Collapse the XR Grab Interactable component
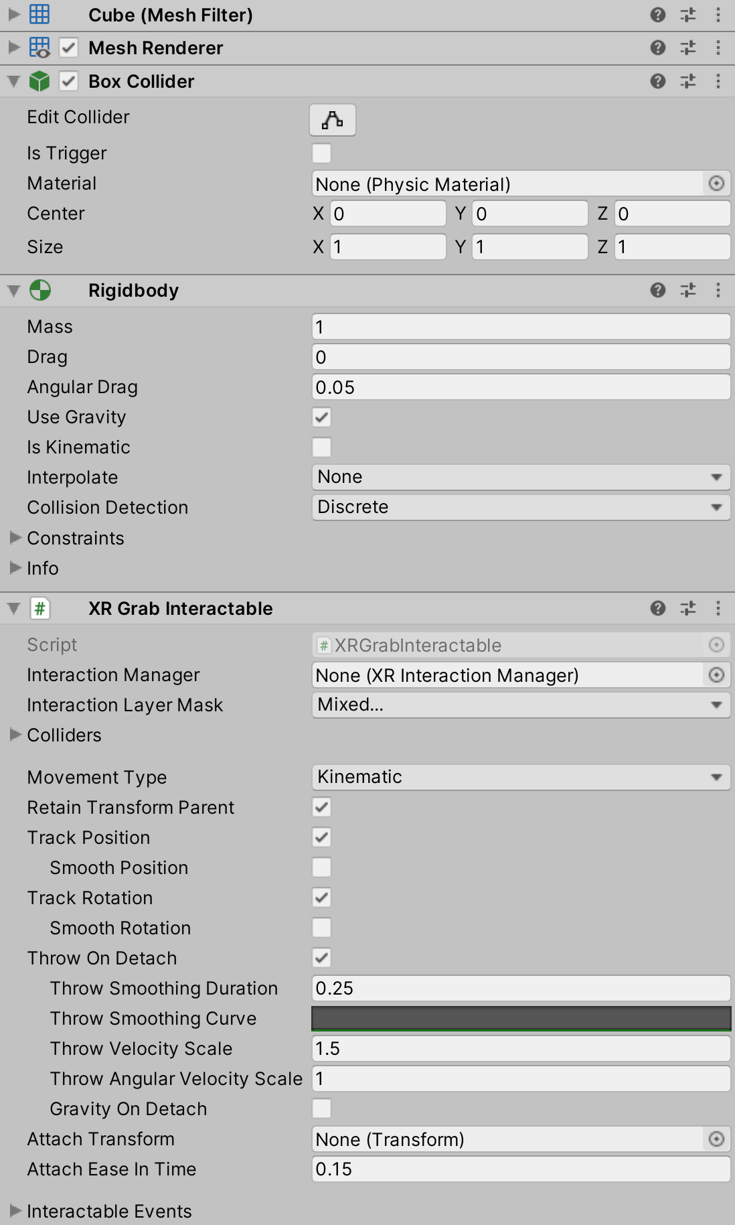 14,609
